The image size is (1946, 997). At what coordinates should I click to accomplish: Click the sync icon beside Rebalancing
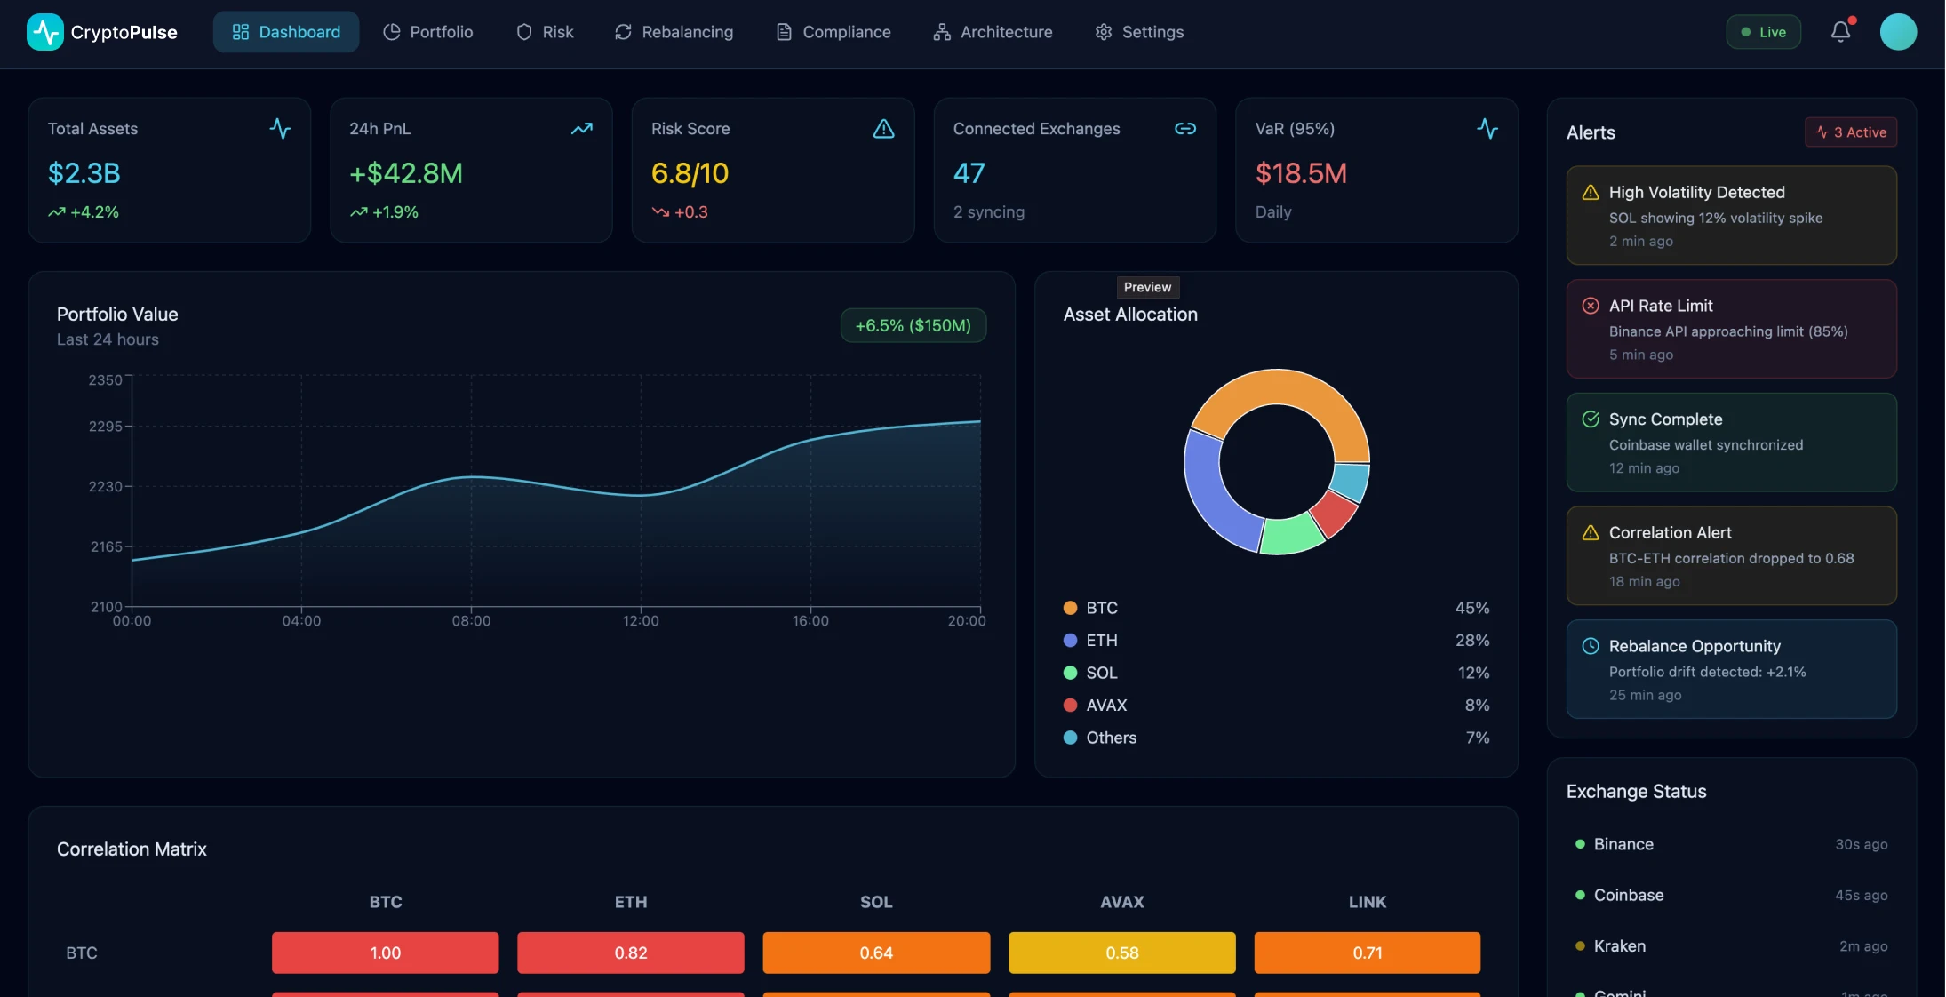622,31
